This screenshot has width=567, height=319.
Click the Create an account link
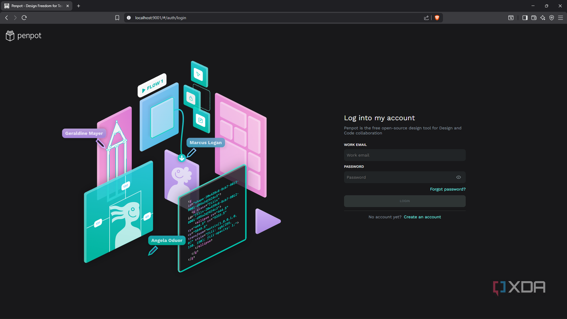coord(422,217)
